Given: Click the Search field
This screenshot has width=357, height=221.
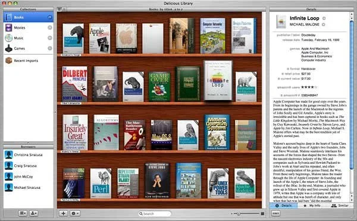Looking at the screenshot, I should pos(155,213).
